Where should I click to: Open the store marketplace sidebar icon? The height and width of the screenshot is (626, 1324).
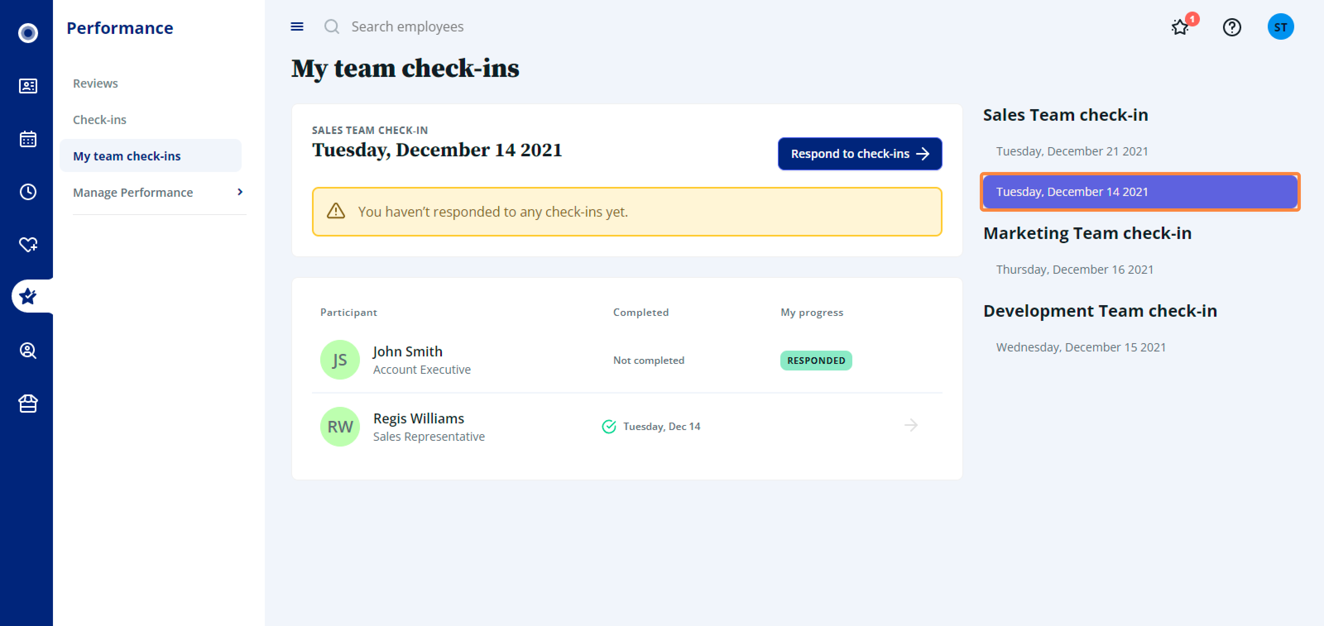[28, 404]
